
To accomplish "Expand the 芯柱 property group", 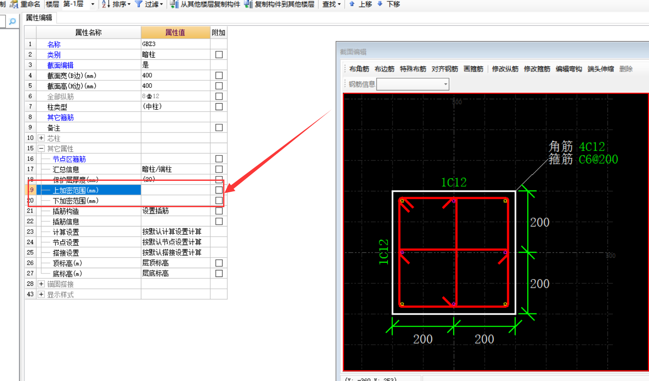I will click(41, 138).
